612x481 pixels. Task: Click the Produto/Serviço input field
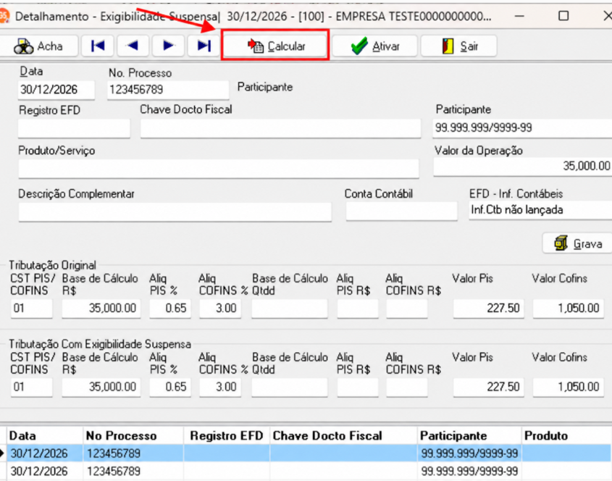coord(219,168)
